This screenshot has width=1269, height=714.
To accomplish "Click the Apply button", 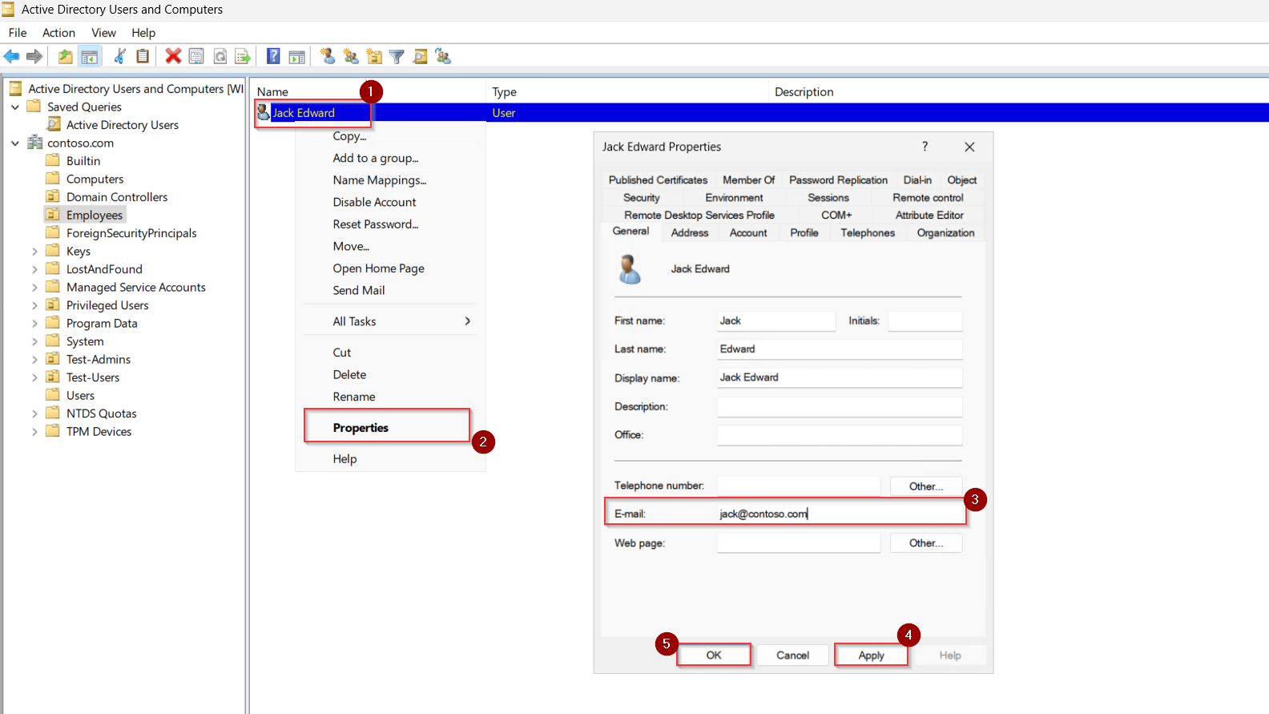I will pos(872,656).
